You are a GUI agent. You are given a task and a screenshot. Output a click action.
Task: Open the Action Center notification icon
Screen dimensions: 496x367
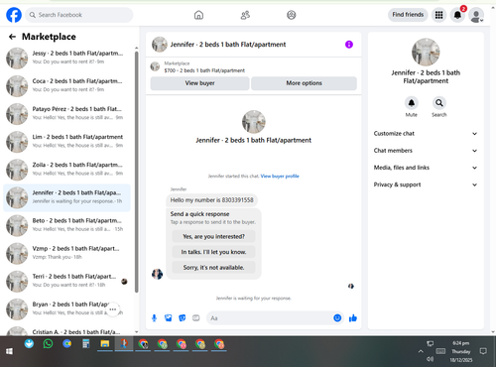coord(483,351)
